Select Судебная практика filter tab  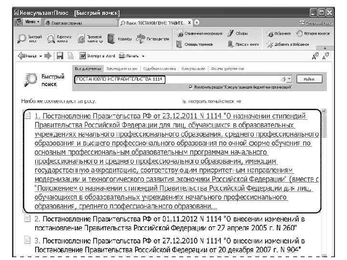click(x=160, y=68)
